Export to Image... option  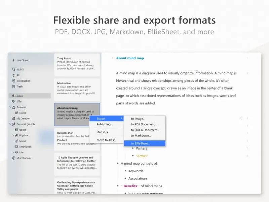[145, 119]
